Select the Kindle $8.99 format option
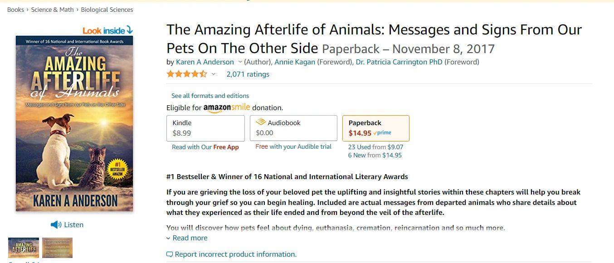This screenshot has width=614, height=263. (206, 128)
